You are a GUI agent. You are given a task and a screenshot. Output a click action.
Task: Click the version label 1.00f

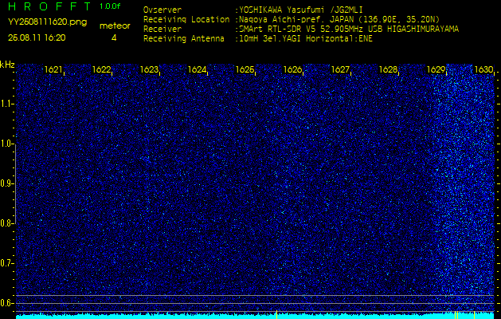coord(110,6)
